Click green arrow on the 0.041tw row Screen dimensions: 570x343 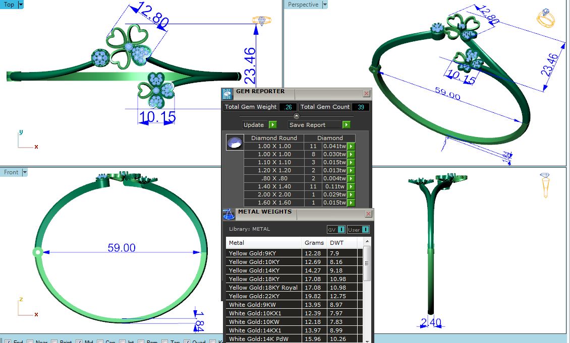(x=351, y=147)
